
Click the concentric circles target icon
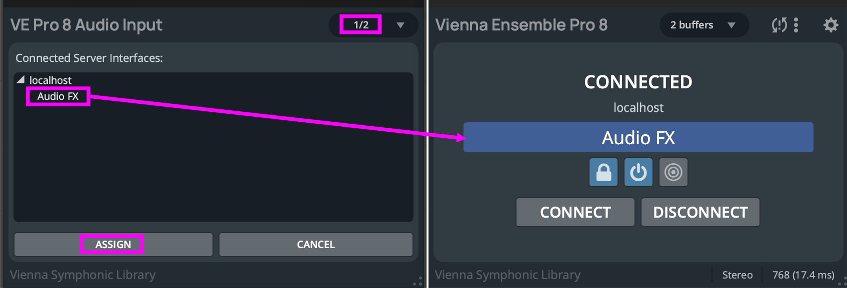pyautogui.click(x=673, y=173)
